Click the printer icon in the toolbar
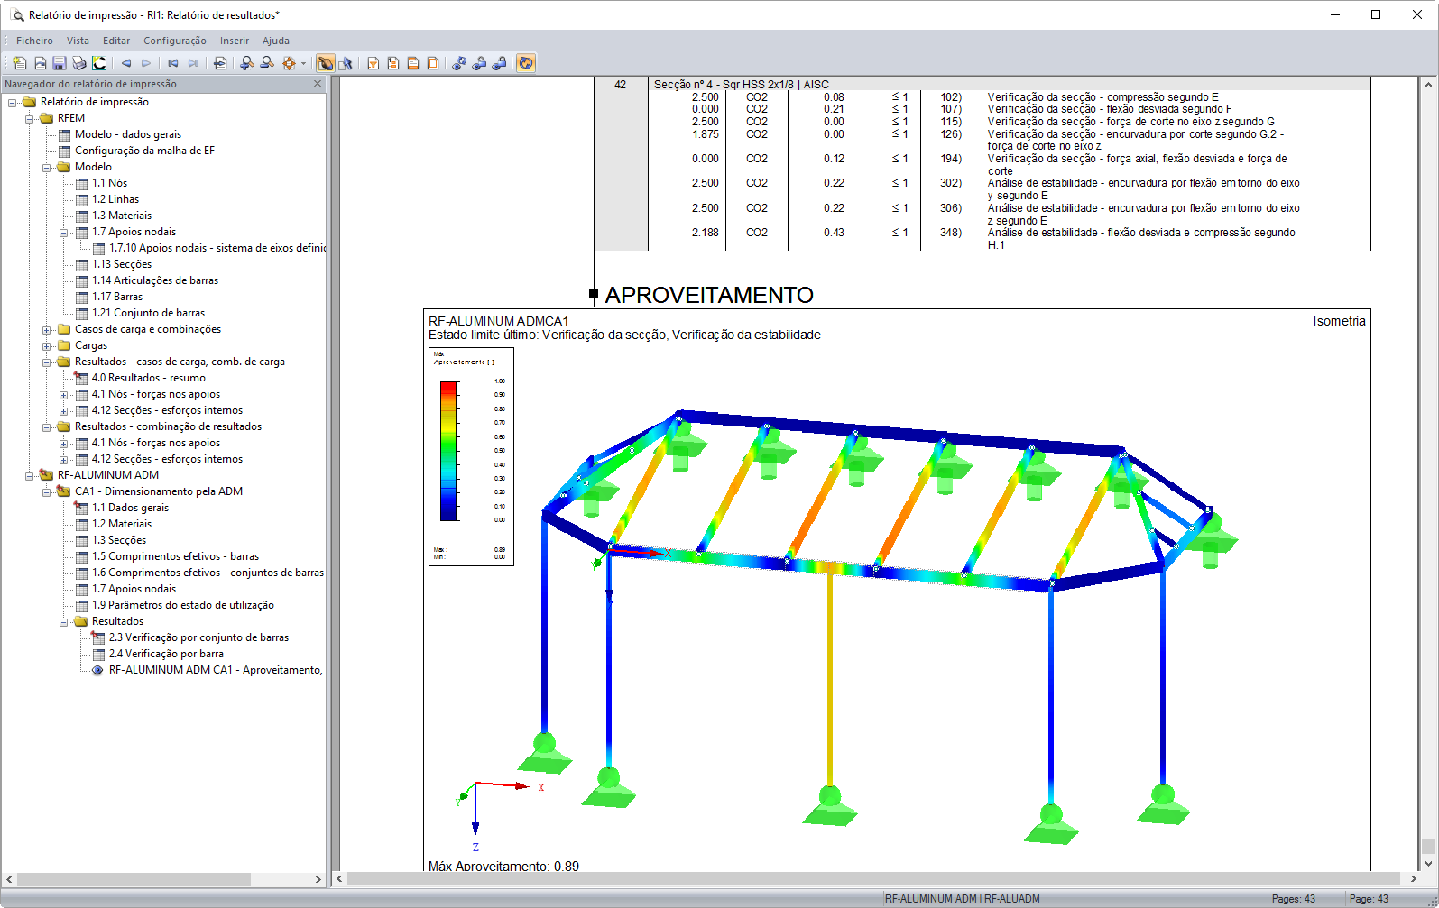The image size is (1439, 908). tap(79, 63)
